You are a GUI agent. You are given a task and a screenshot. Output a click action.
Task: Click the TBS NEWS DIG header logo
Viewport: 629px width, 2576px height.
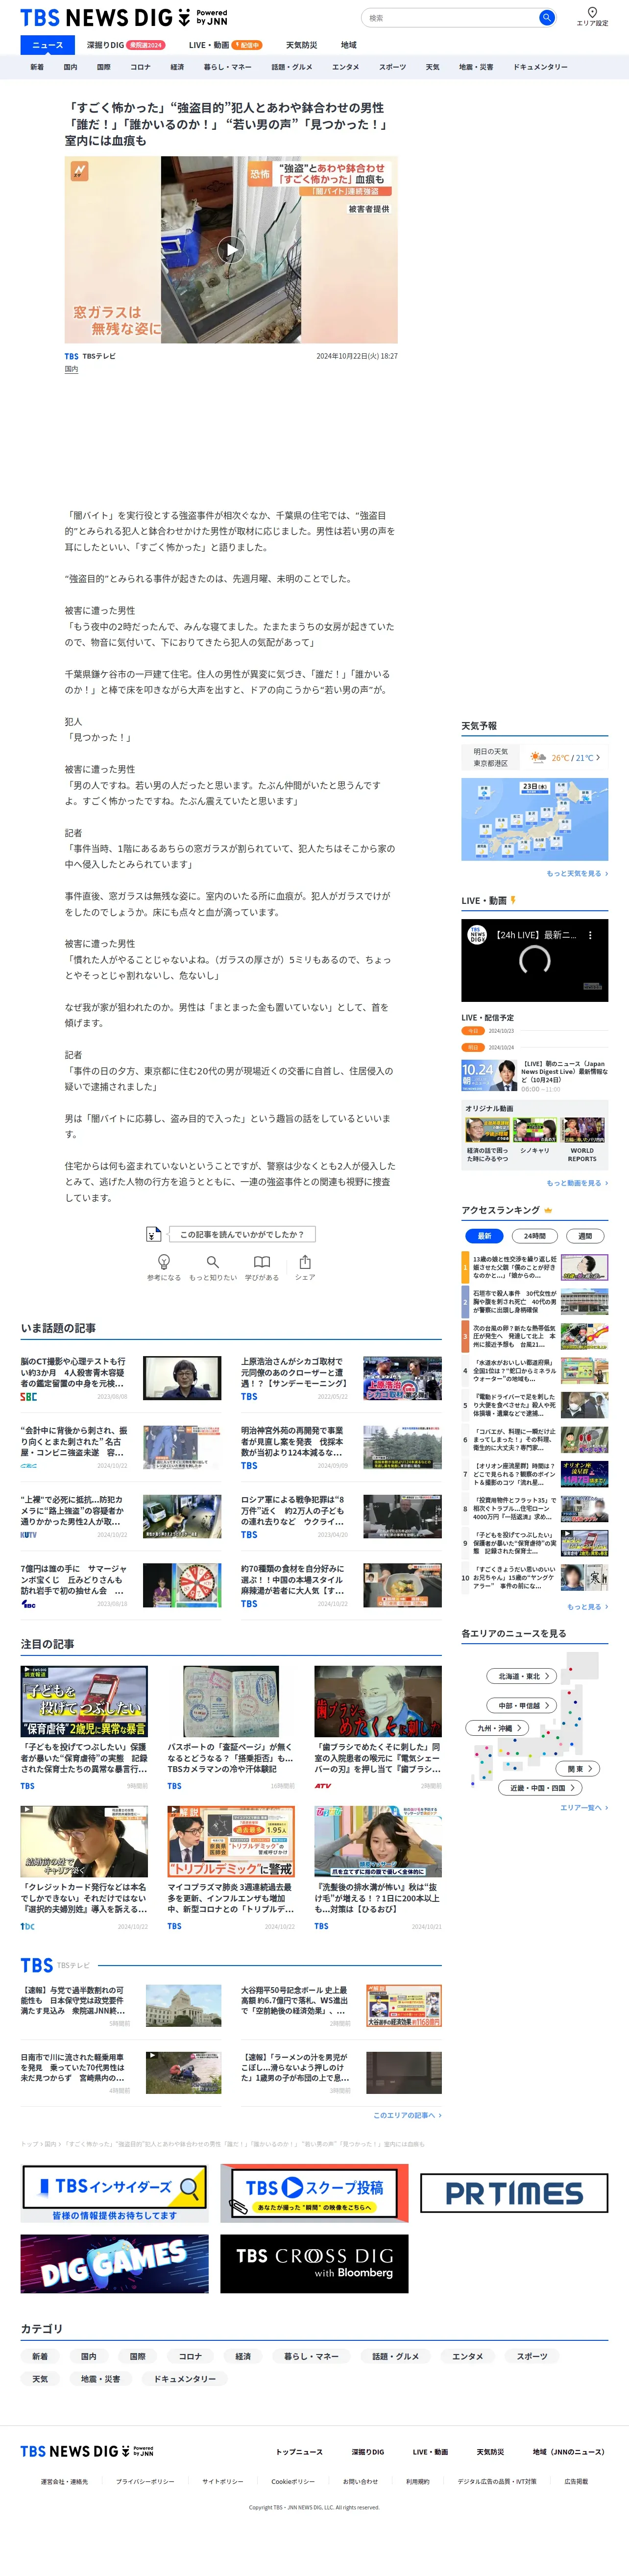click(124, 18)
